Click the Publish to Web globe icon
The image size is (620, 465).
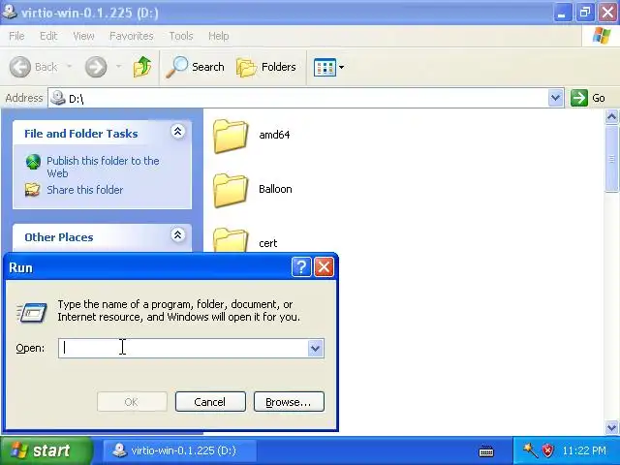[x=33, y=162]
